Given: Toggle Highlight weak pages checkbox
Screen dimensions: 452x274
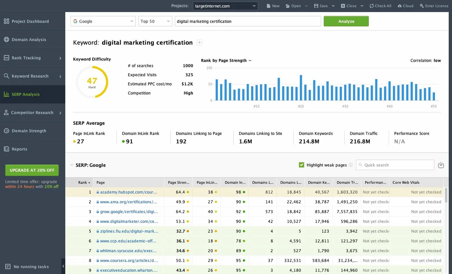Looking at the screenshot, I should point(301,165).
